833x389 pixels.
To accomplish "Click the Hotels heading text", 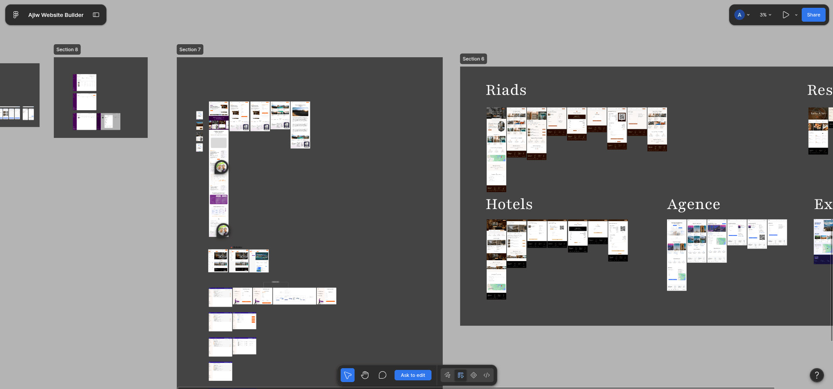I will pos(509,204).
